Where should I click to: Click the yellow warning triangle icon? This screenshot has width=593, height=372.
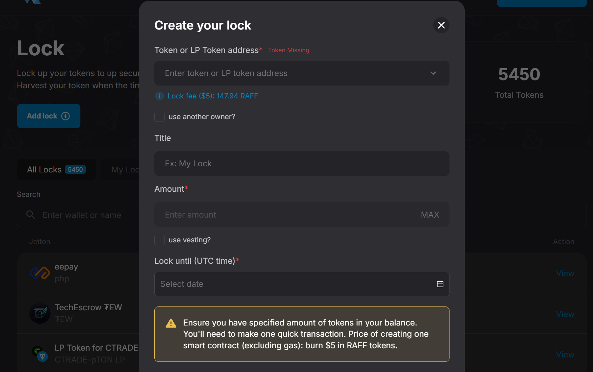[171, 323]
